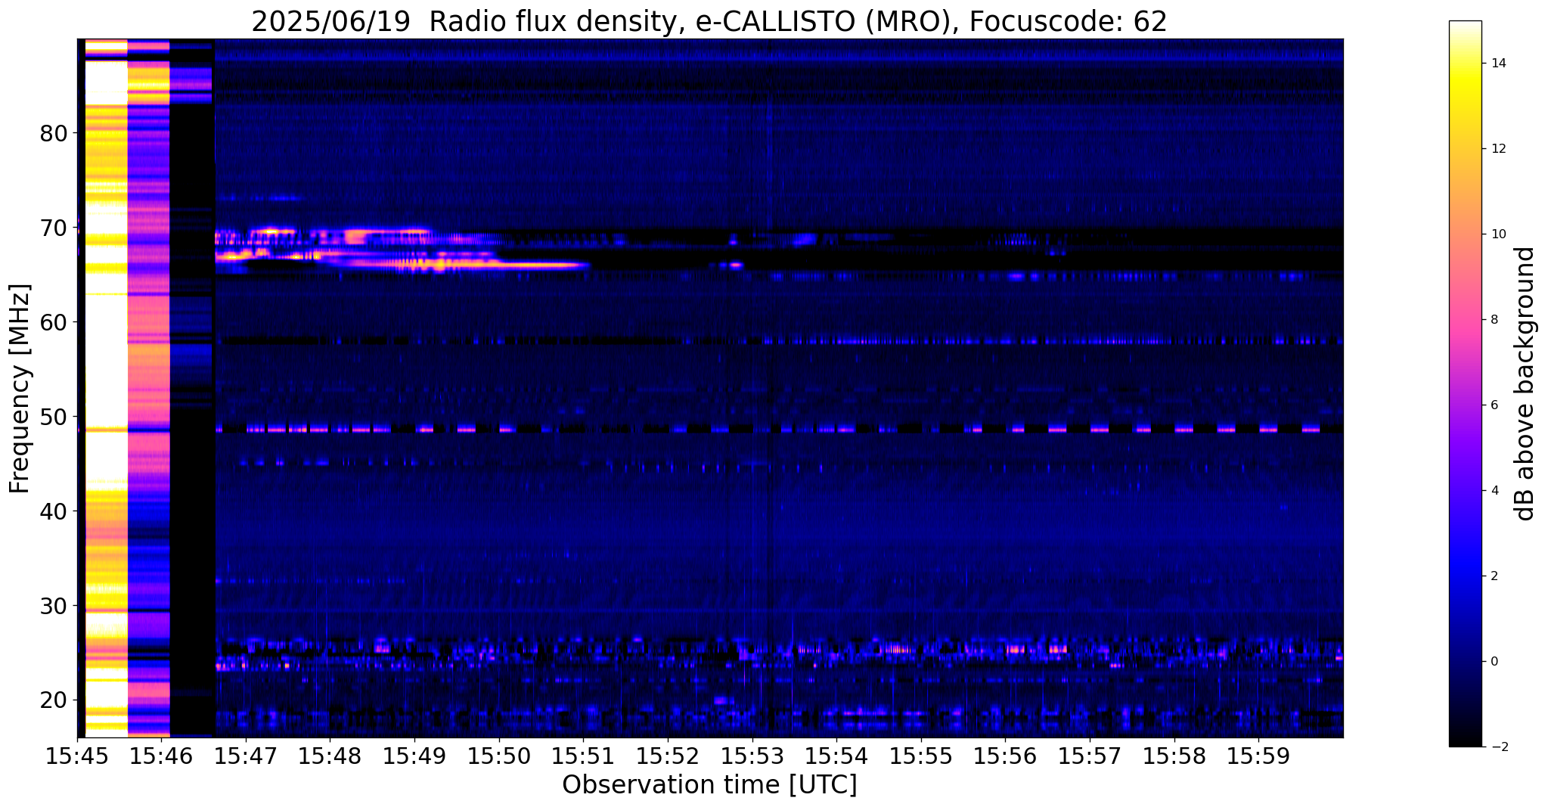Click the 15:59 time tick label

pyautogui.click(x=1258, y=756)
